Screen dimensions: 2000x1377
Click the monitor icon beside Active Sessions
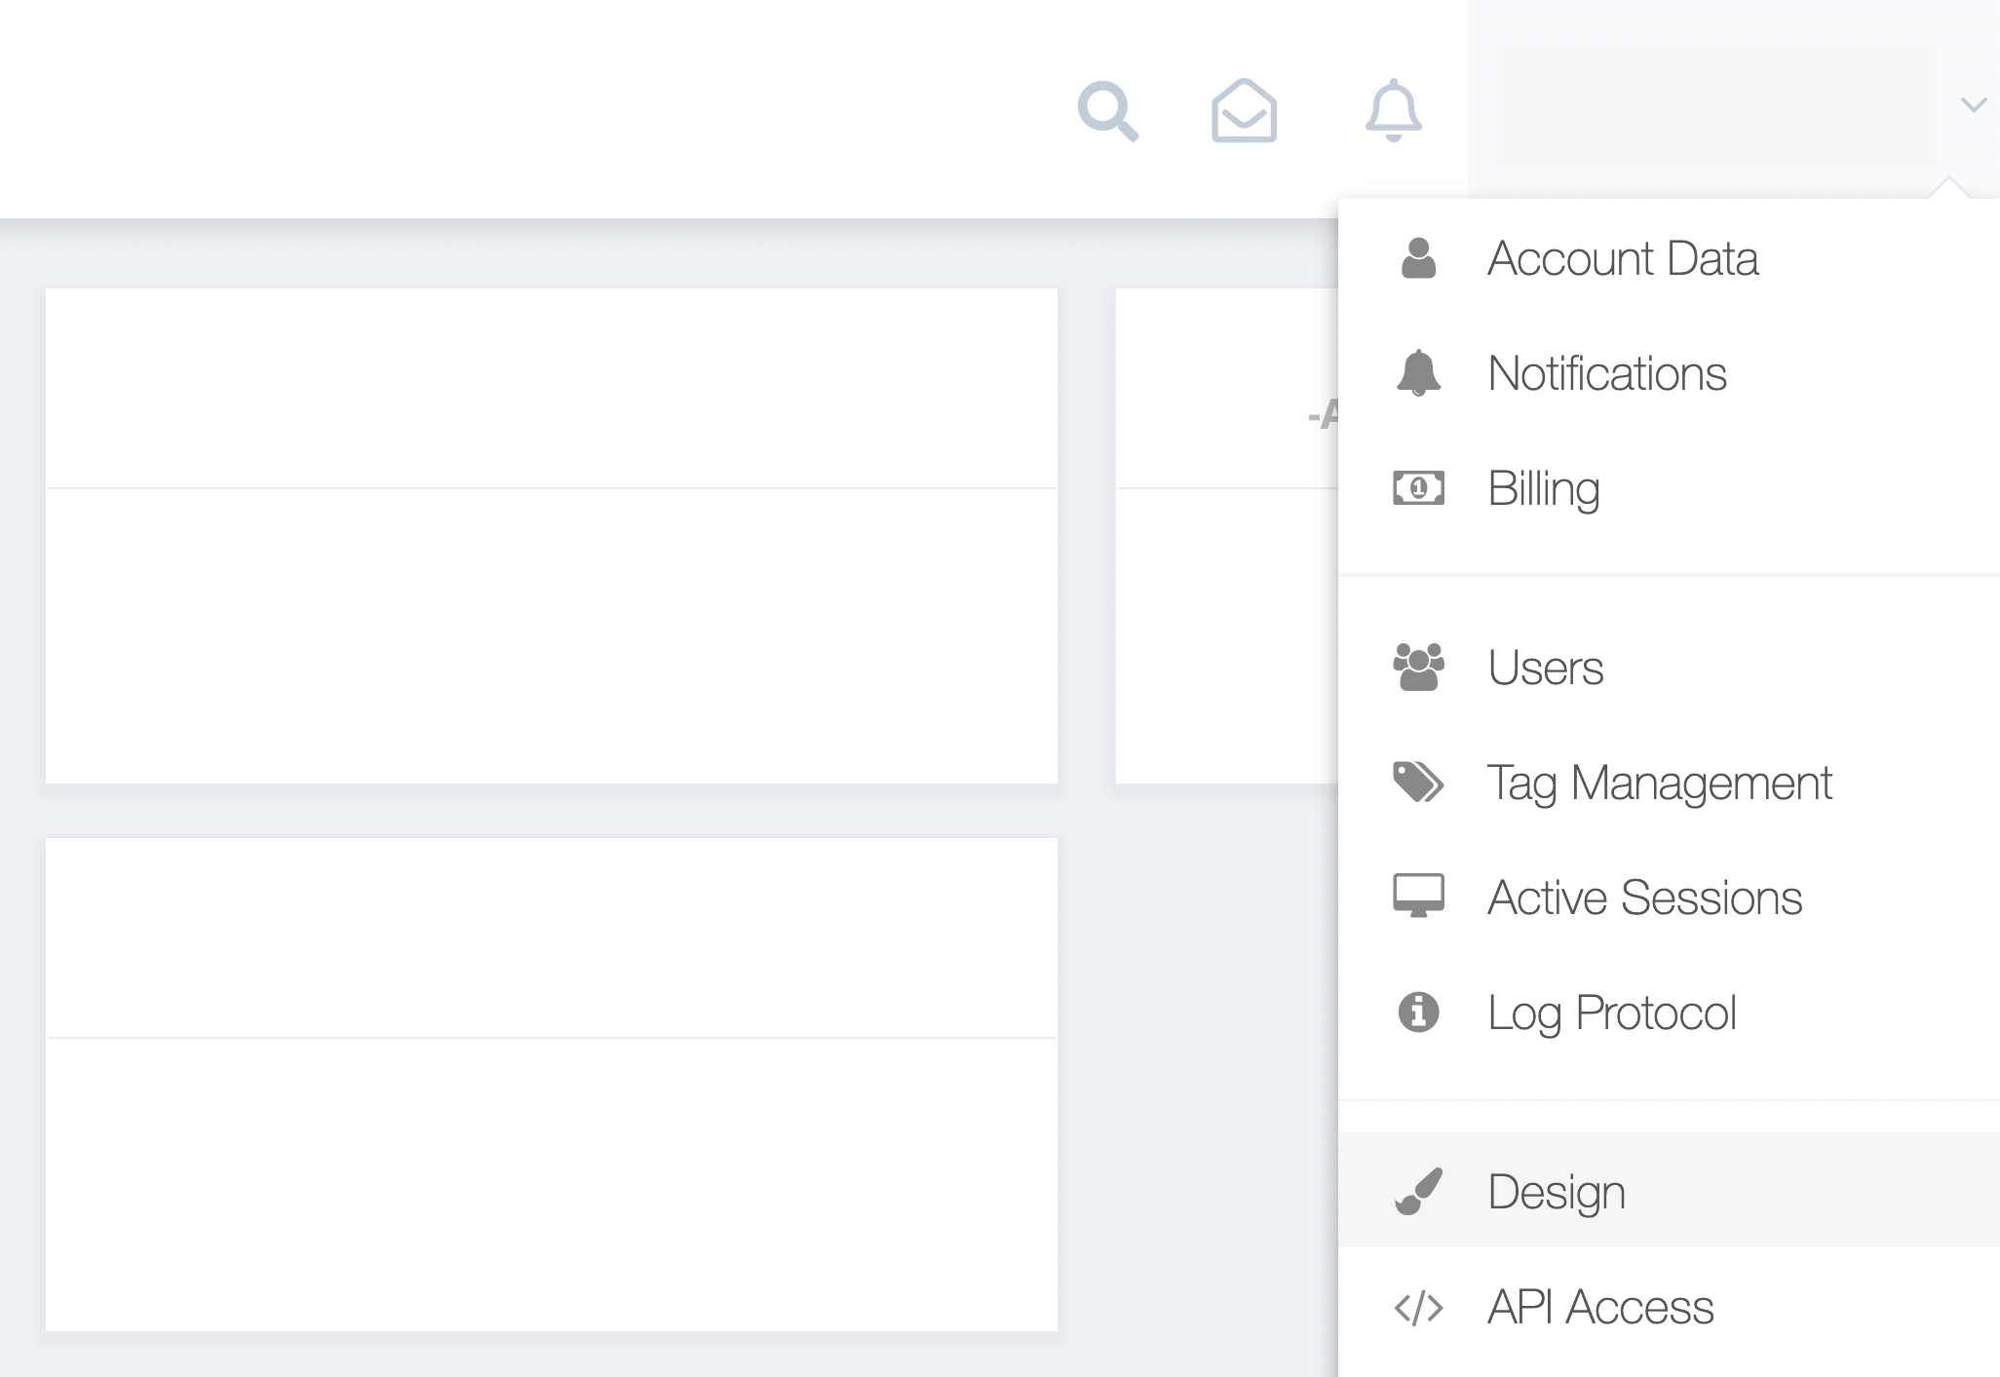click(1418, 897)
